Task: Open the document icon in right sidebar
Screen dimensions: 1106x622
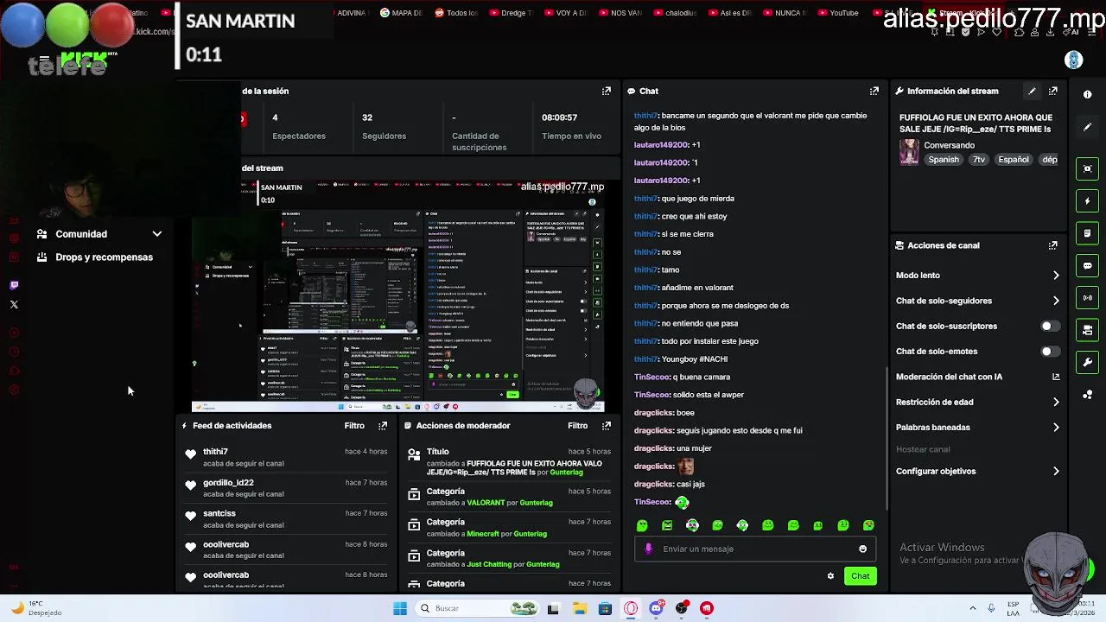Action: 1088,233
